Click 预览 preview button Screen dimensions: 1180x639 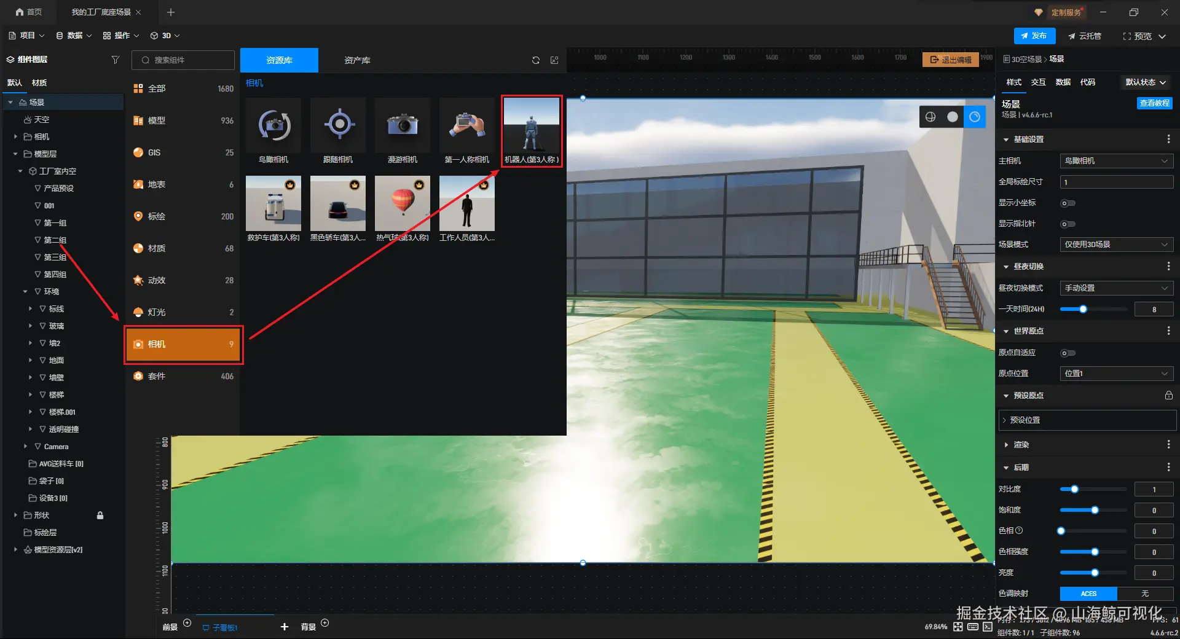[1138, 36]
